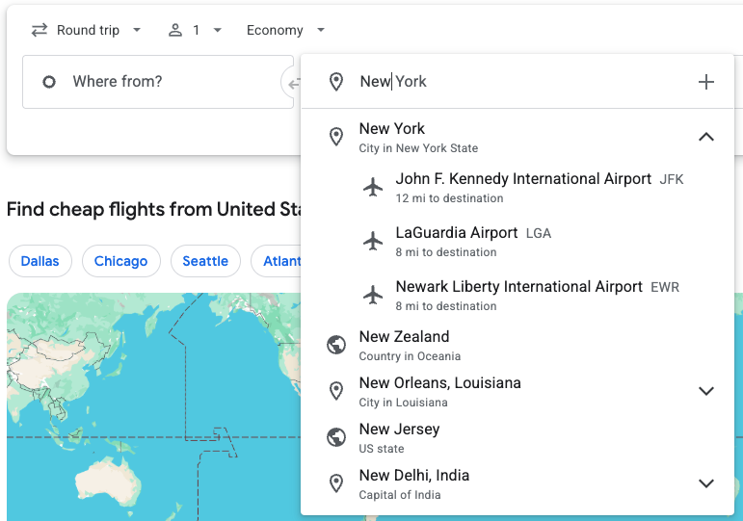Click the Seattle city chip
This screenshot has width=743, height=521.
[x=205, y=261]
